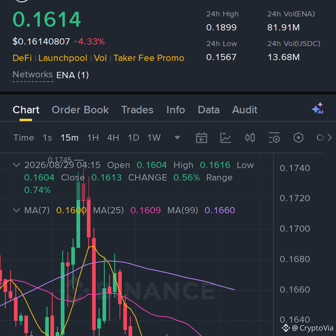
Task: Click the CHANGE 0.56% value
Action: point(187,177)
